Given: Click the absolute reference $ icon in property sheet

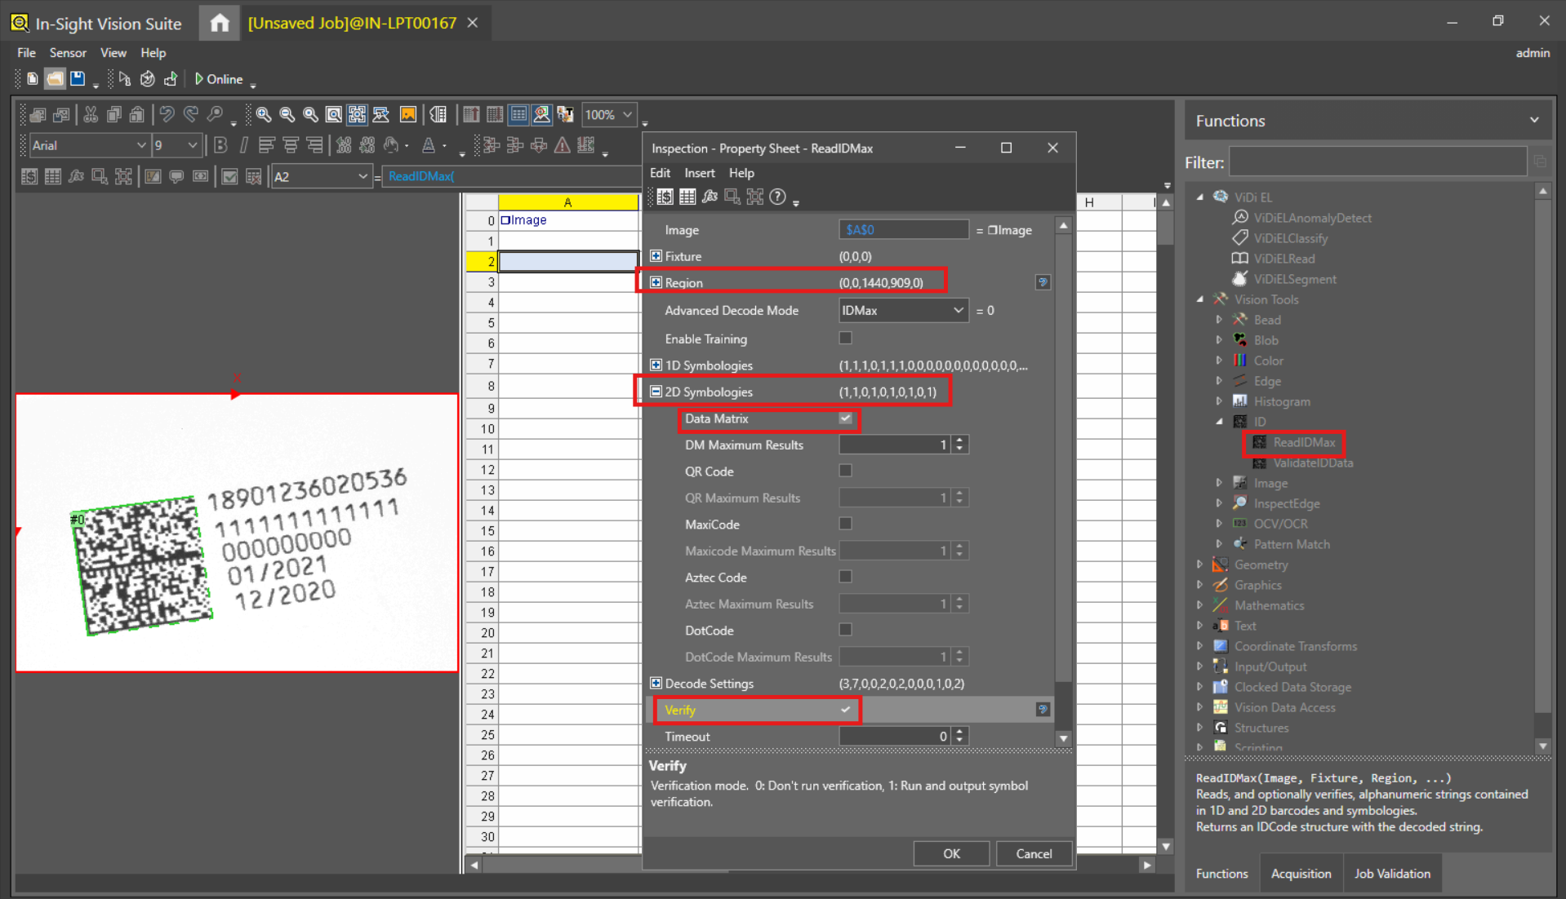Looking at the screenshot, I should tap(665, 197).
